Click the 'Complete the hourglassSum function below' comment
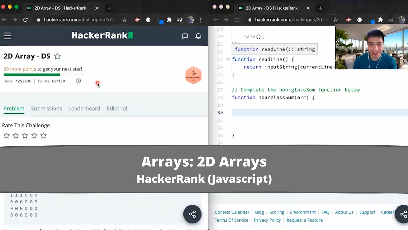The height and width of the screenshot is (230, 408). coord(297,90)
